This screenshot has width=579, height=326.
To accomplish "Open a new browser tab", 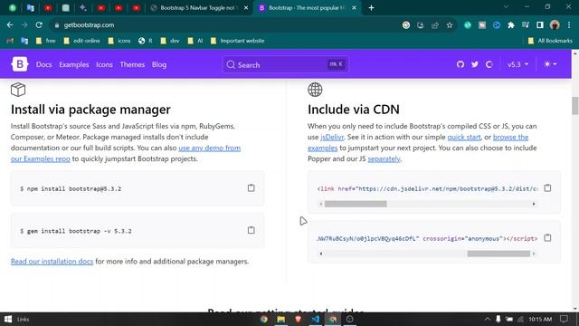I will 371,8.
